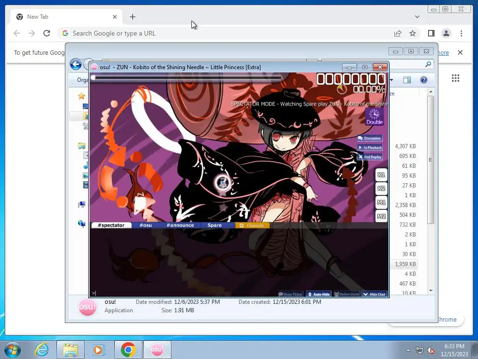Open Google apps grid
This screenshot has width=478, height=359.
456,78
